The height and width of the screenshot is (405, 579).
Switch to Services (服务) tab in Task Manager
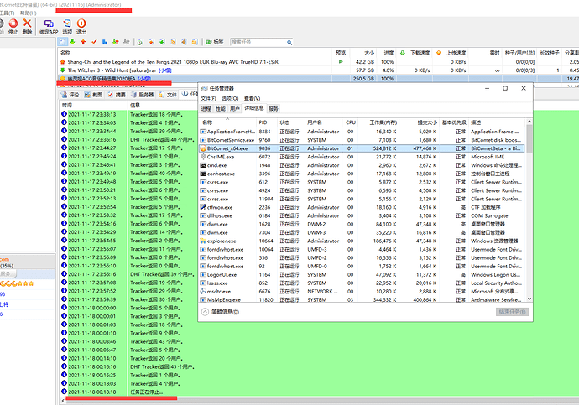click(x=274, y=109)
